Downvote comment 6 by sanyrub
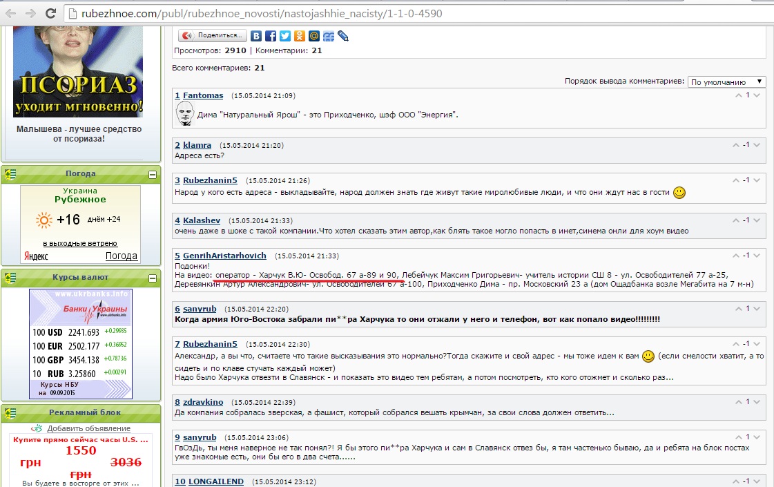This screenshot has width=774, height=487. click(x=757, y=309)
